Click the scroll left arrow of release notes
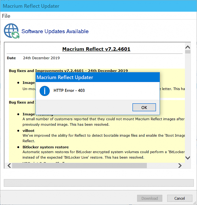 [9, 166]
